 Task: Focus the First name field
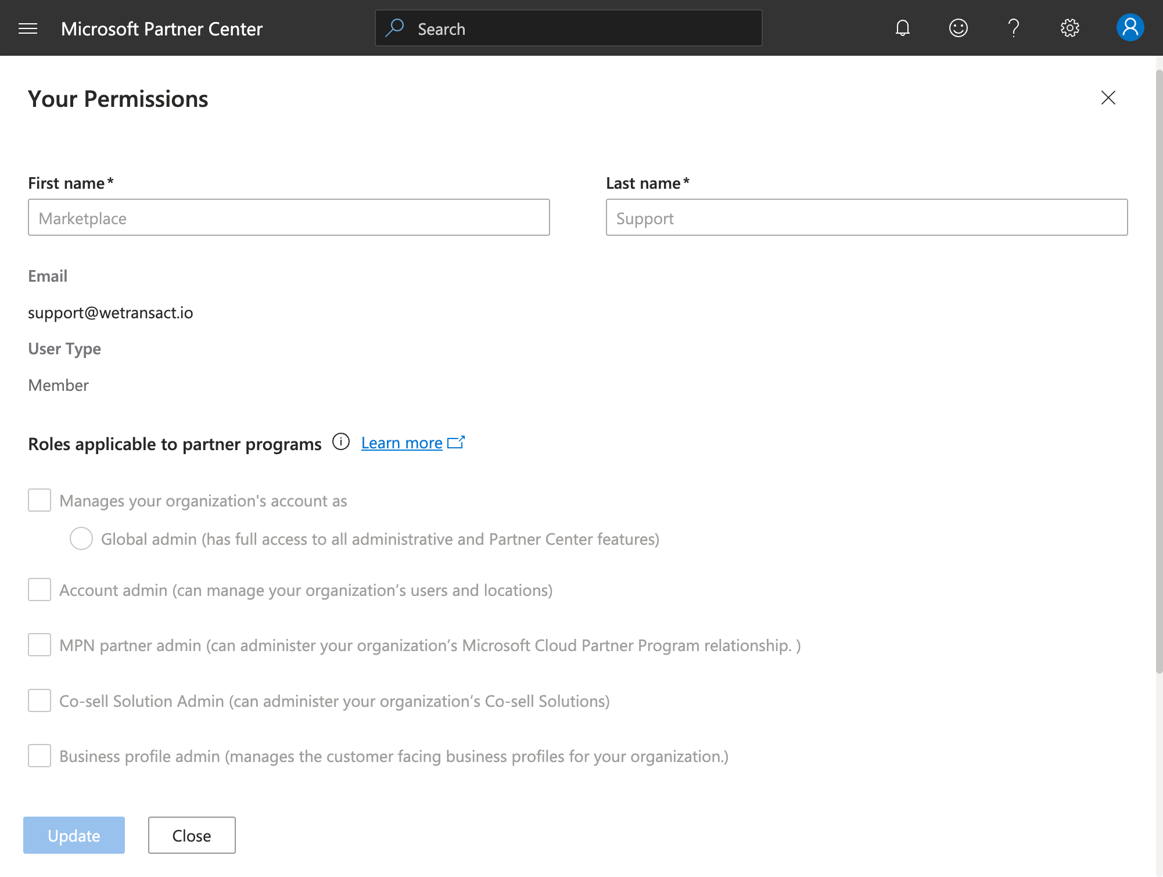(x=289, y=217)
